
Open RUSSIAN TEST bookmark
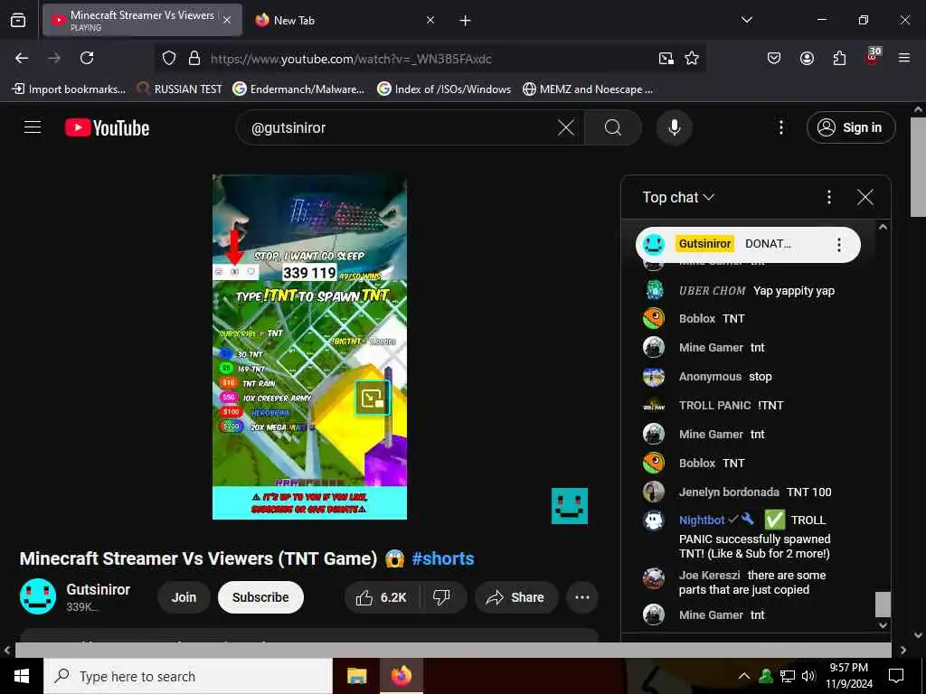tap(179, 89)
